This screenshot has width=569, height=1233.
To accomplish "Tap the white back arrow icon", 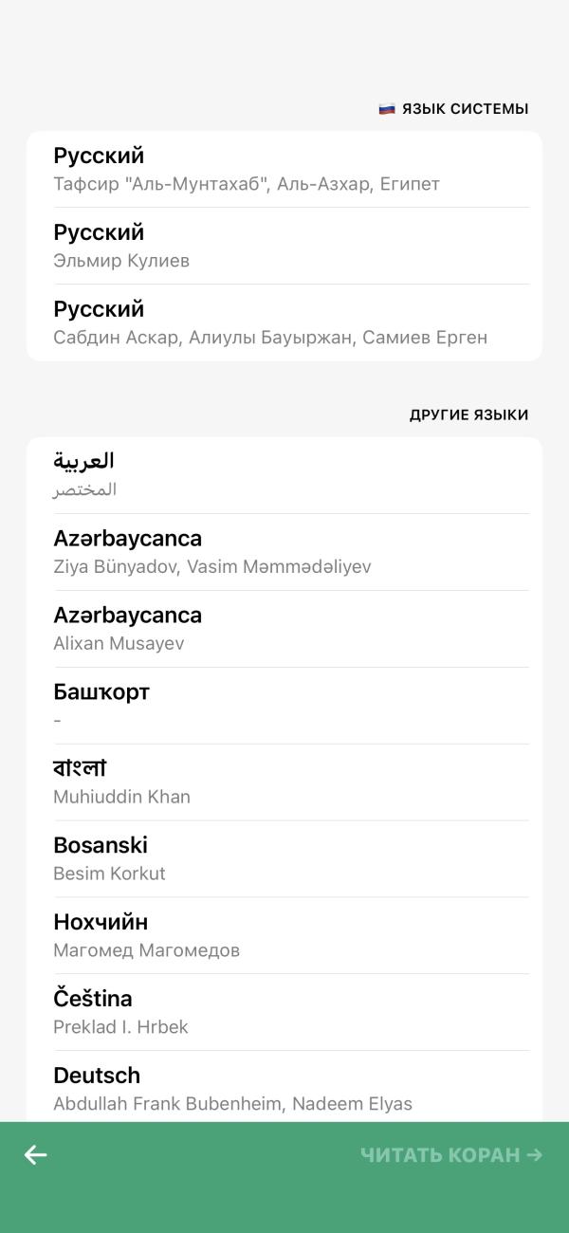I will pos(36,1154).
